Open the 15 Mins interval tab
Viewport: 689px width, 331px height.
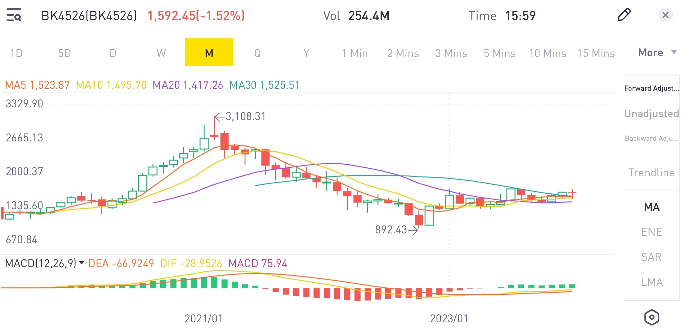(x=596, y=53)
